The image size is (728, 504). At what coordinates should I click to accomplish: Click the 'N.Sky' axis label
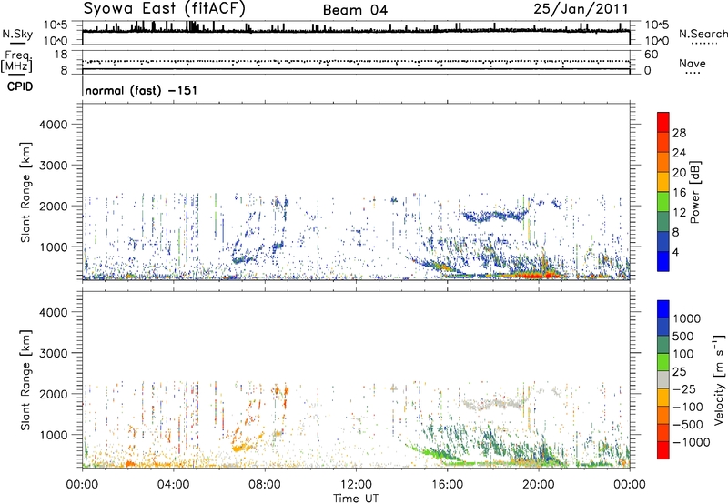point(17,34)
